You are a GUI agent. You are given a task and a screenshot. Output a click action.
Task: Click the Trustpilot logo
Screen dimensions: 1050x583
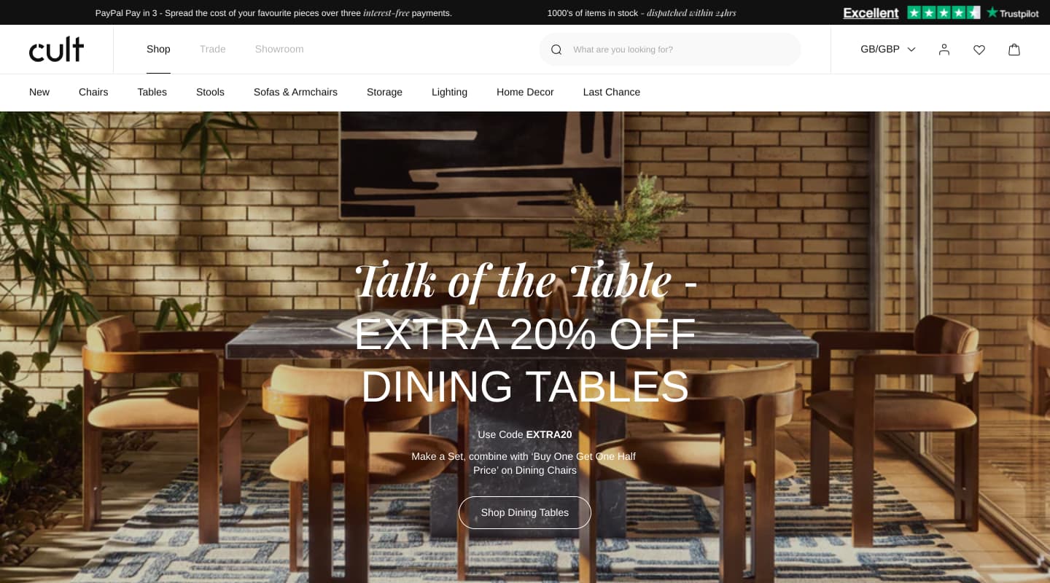pyautogui.click(x=1013, y=12)
